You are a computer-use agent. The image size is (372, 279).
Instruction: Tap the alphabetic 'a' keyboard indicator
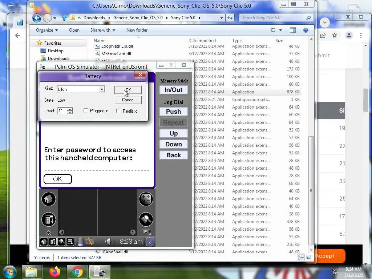point(62,232)
